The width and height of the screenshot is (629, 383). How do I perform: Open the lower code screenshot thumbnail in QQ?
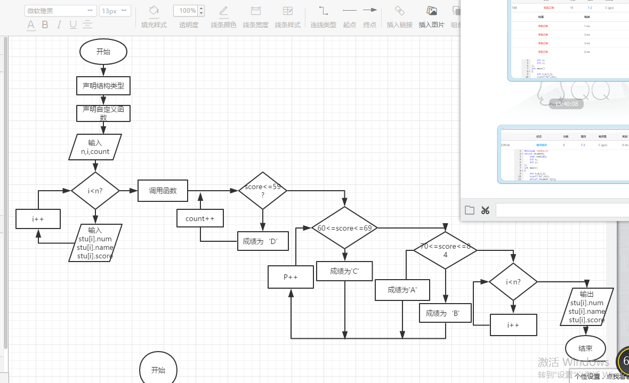563,154
